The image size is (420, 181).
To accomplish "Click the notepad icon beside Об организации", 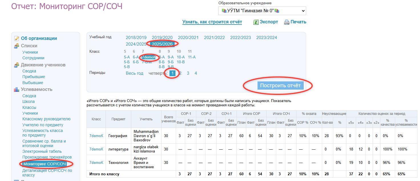I will [x=17, y=38].
